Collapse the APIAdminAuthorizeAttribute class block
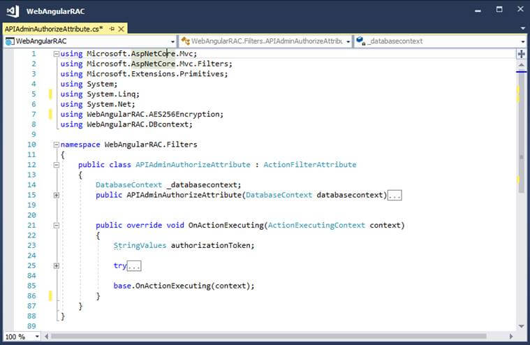Screen dimensions: 530x345 [x=57, y=165]
